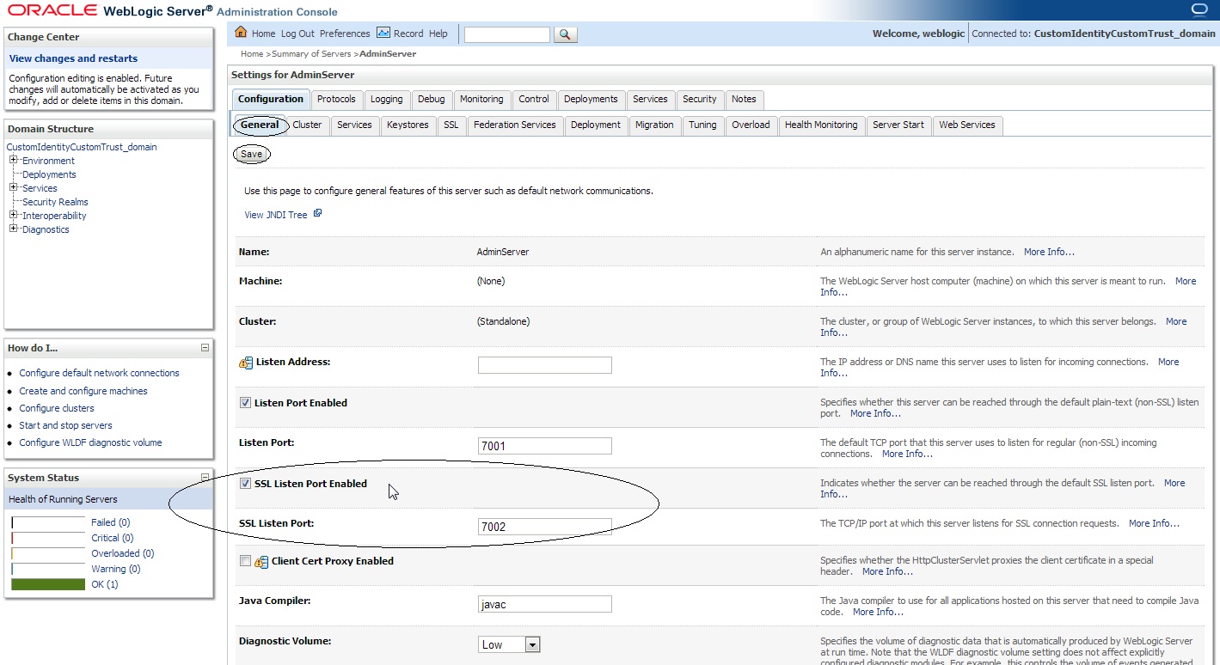Open the Control tab
Viewport: 1220px width, 665px height.
[534, 99]
